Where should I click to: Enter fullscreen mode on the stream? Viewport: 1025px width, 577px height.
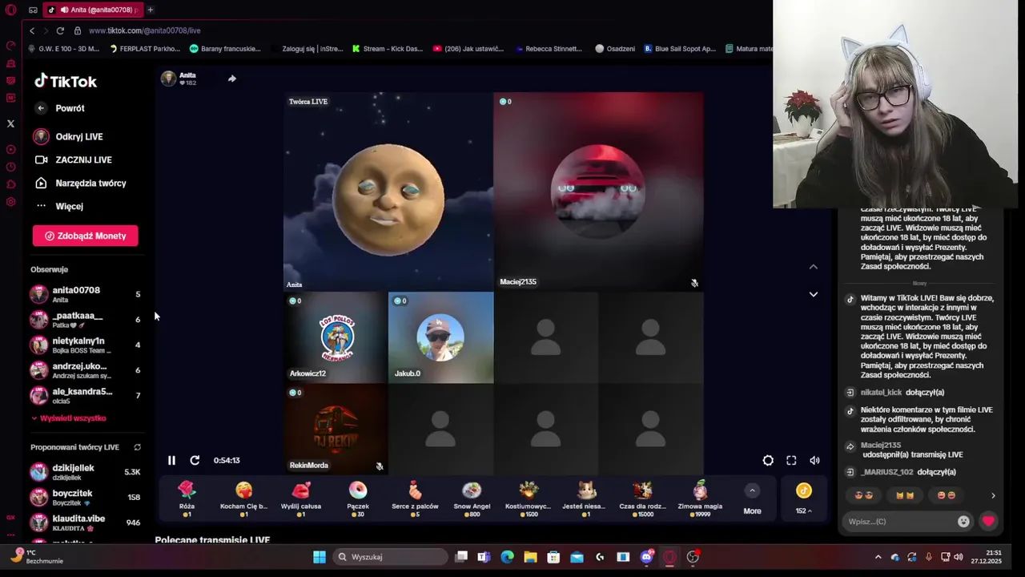click(791, 460)
